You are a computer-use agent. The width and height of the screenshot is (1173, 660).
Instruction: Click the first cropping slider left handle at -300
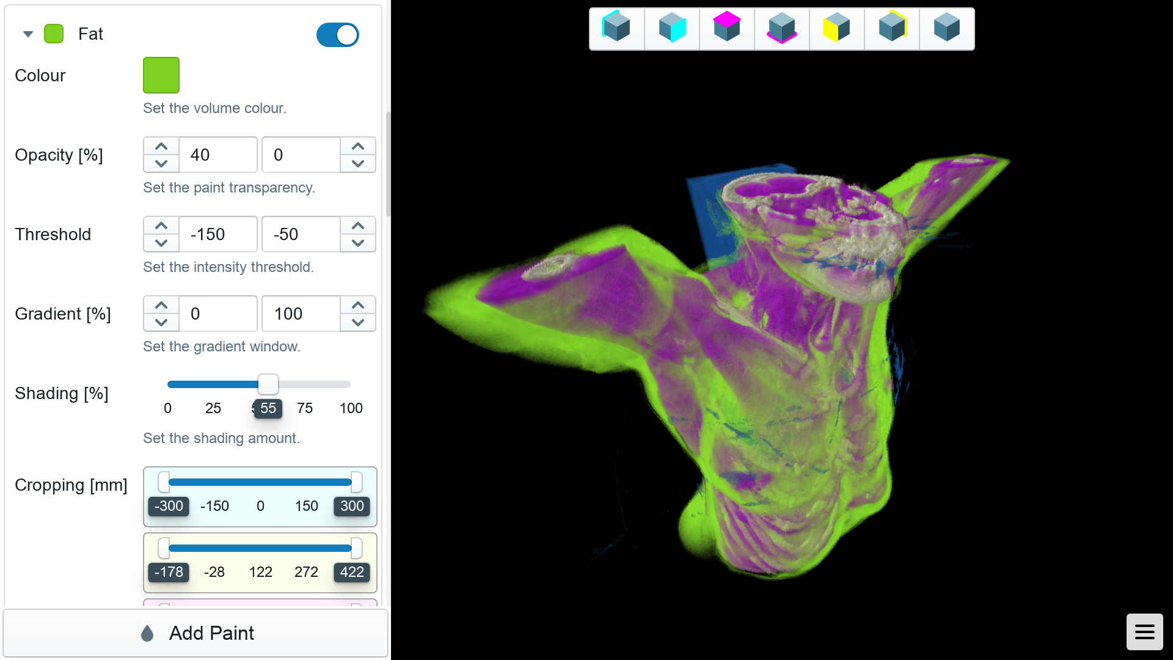164,482
